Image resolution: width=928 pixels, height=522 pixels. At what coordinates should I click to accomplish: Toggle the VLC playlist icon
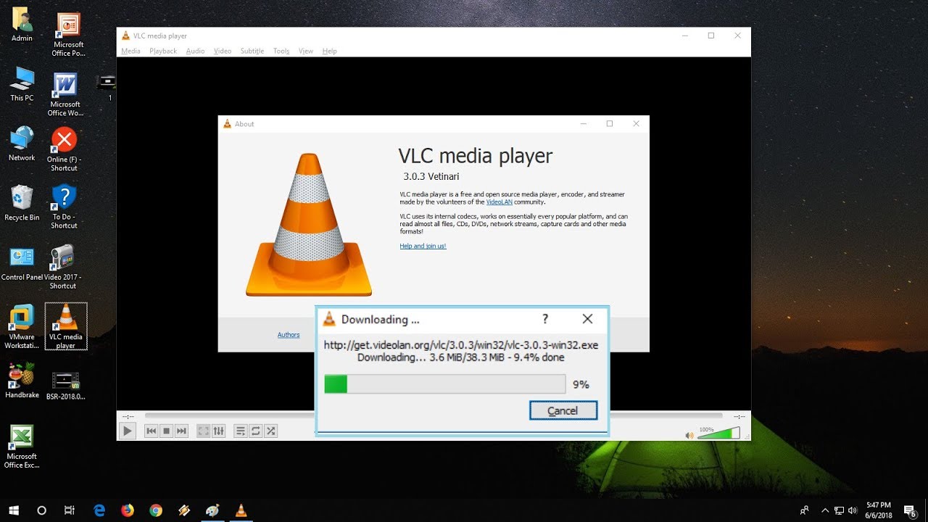point(241,431)
